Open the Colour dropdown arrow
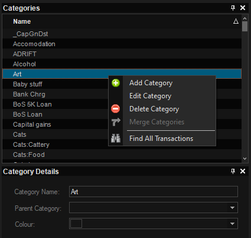 (232, 224)
